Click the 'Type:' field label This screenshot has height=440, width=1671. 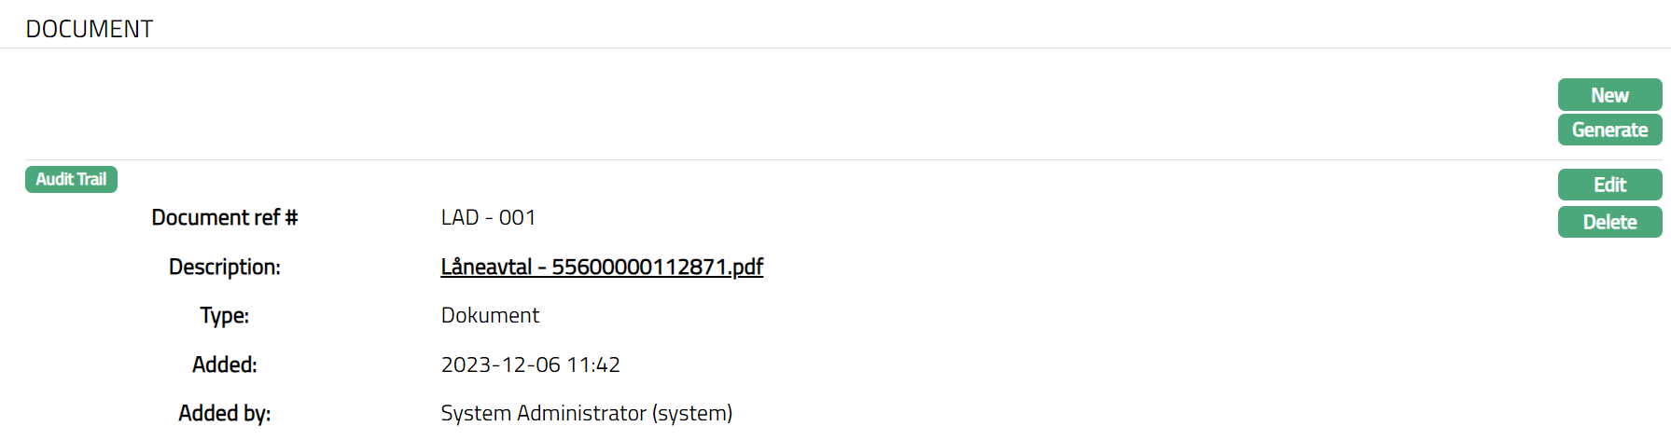click(x=224, y=315)
